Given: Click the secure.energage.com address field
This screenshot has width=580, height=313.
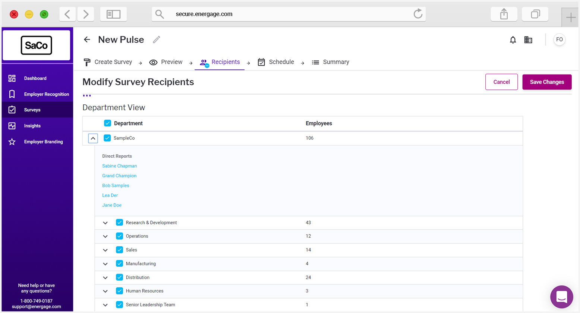Looking at the screenshot, I should [289, 14].
